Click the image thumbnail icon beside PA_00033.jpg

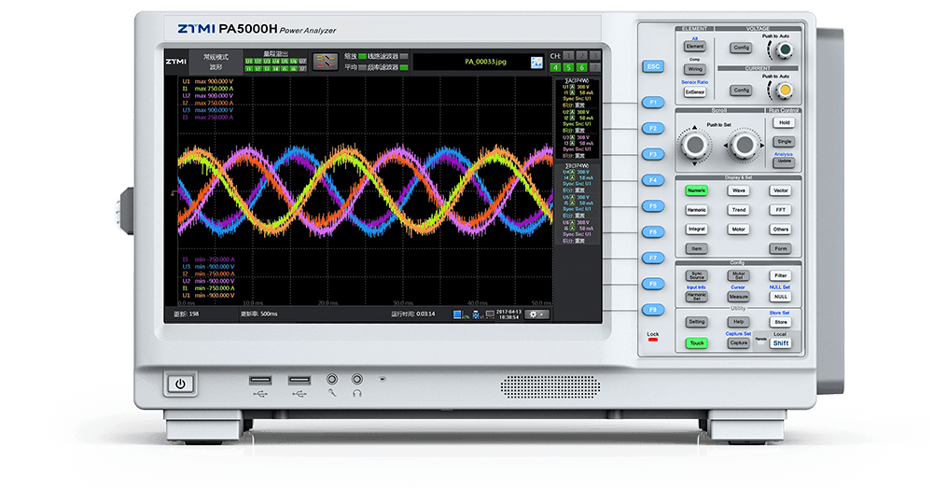[x=536, y=62]
